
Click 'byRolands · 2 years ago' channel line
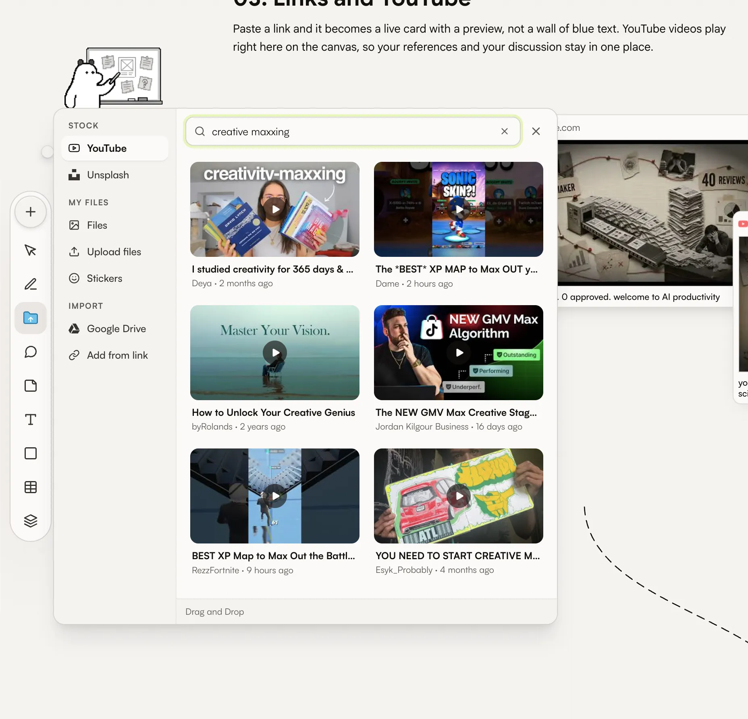point(239,427)
